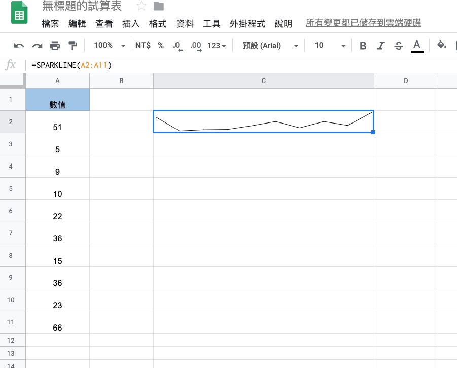The image size is (457, 368).
Task: Select the cell containing 51
Action: coord(57,122)
